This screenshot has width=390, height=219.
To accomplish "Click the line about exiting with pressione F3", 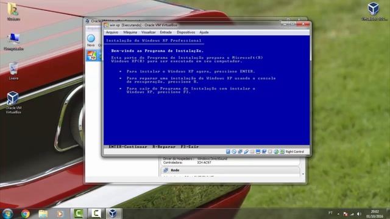I will pos(191,90).
